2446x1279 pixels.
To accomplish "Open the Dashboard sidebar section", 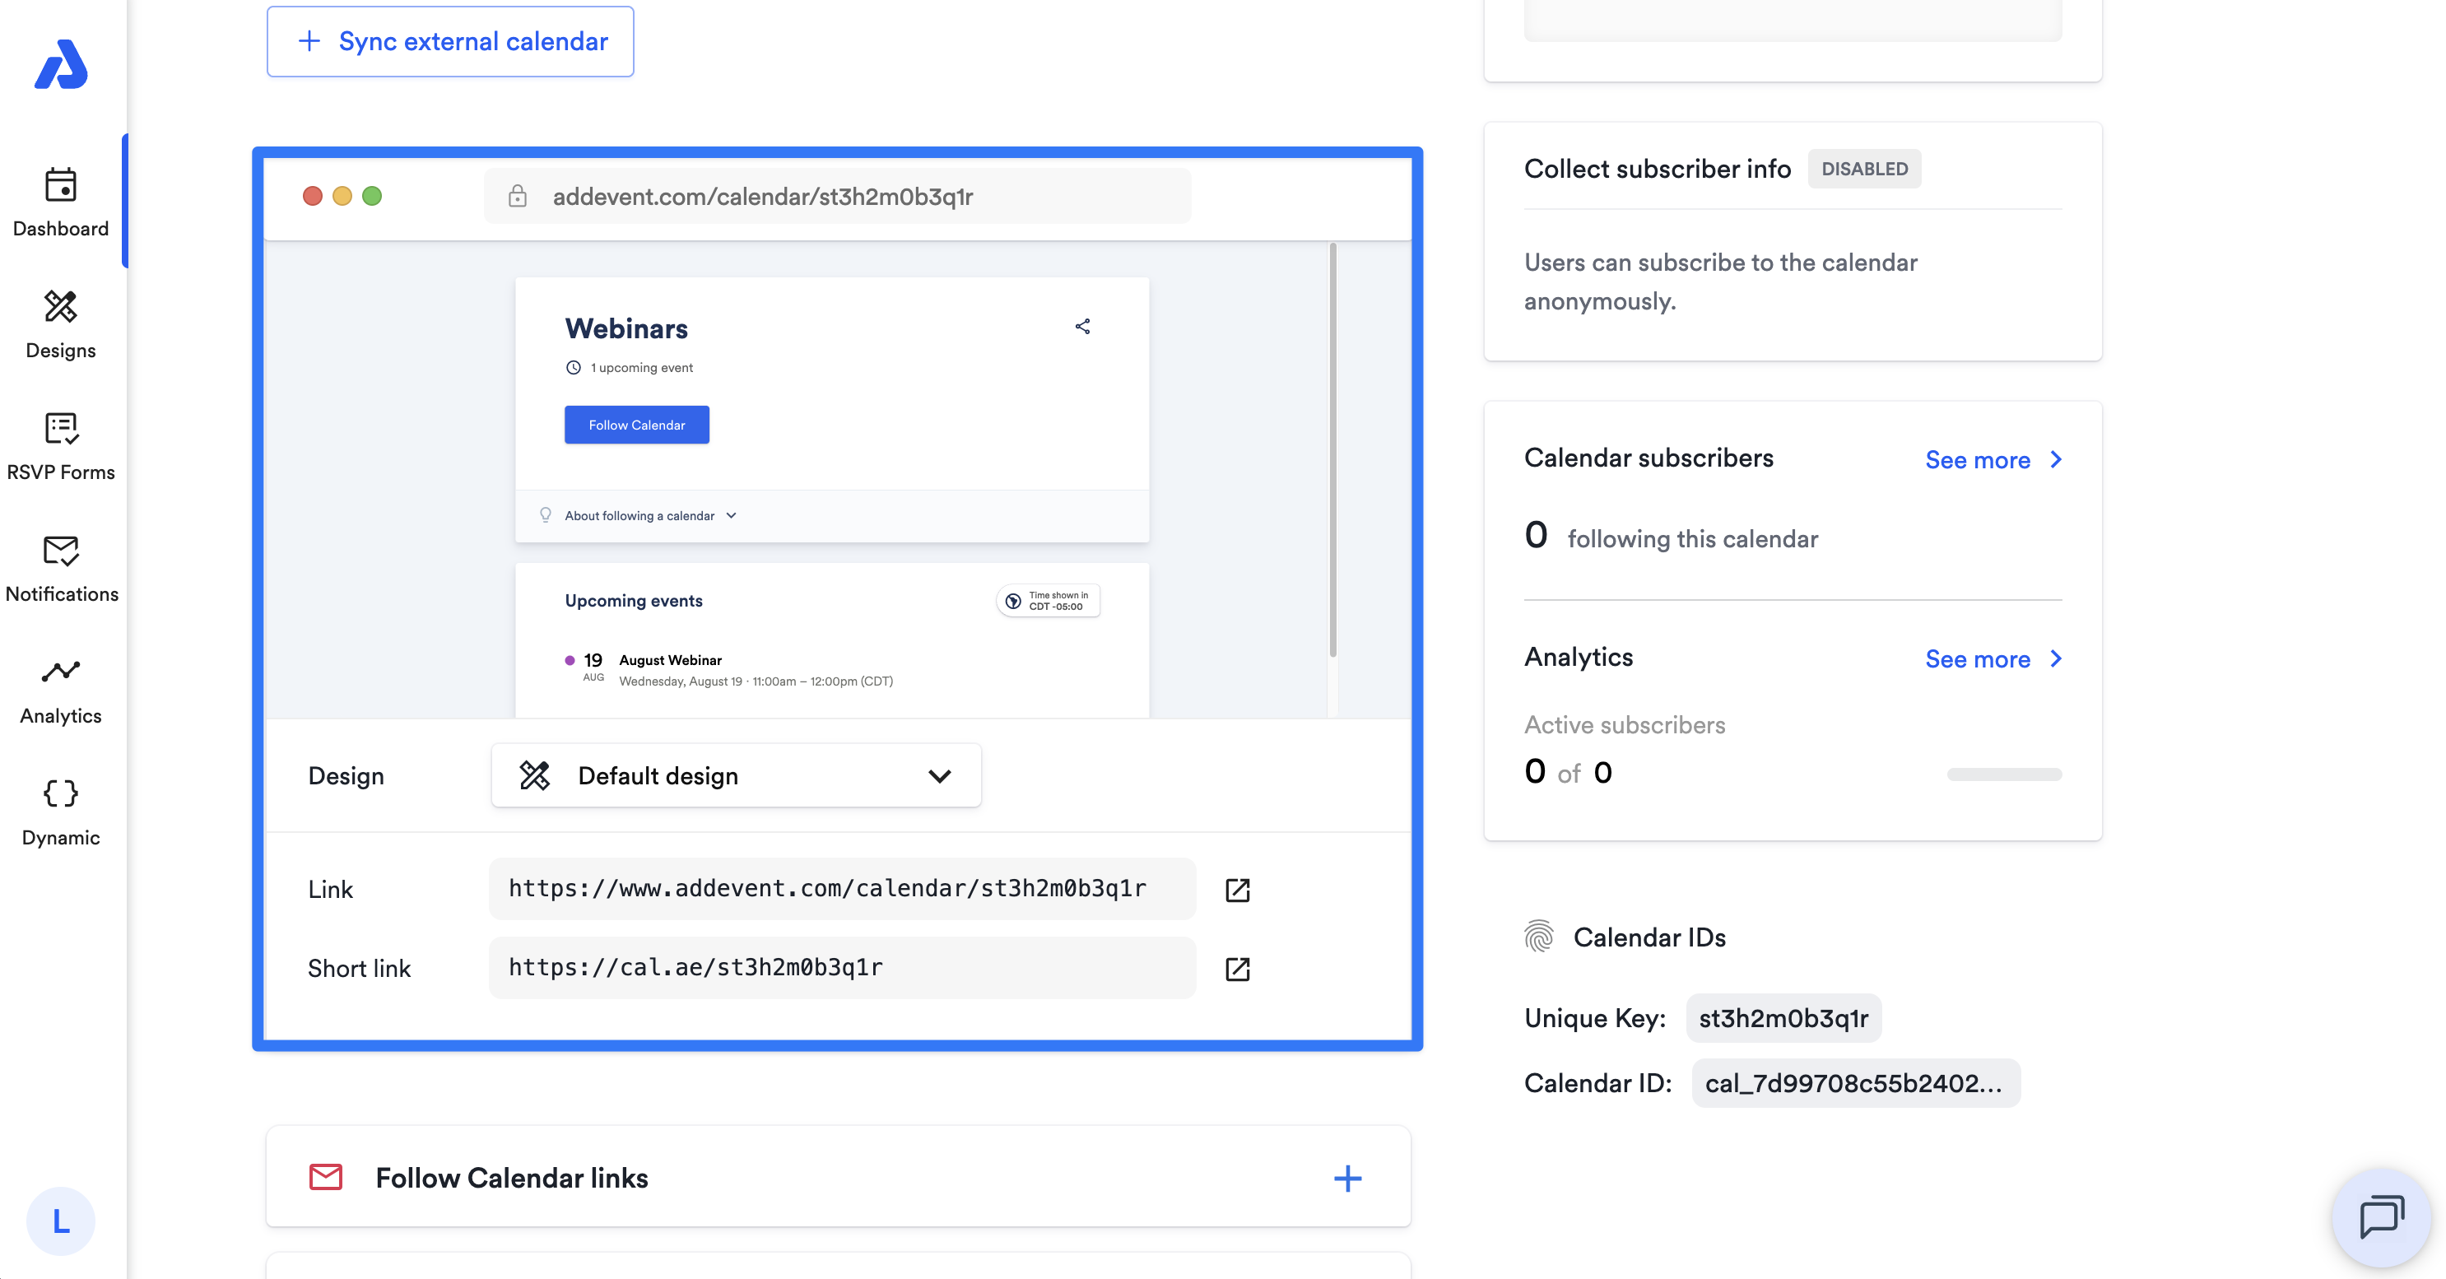I will [61, 202].
